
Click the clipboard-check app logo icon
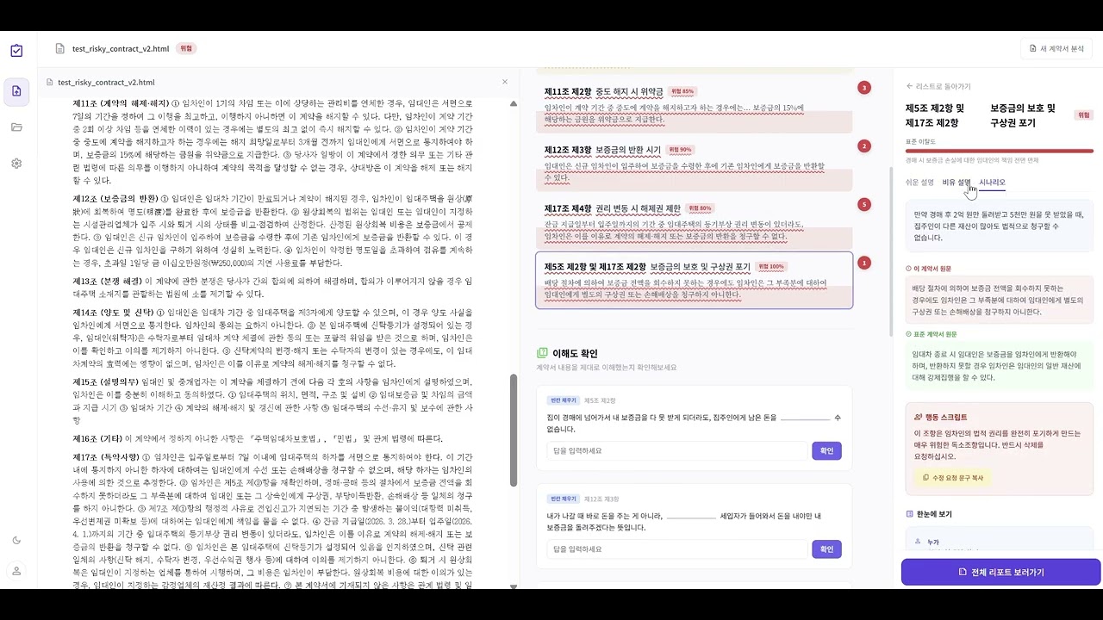[x=16, y=51]
